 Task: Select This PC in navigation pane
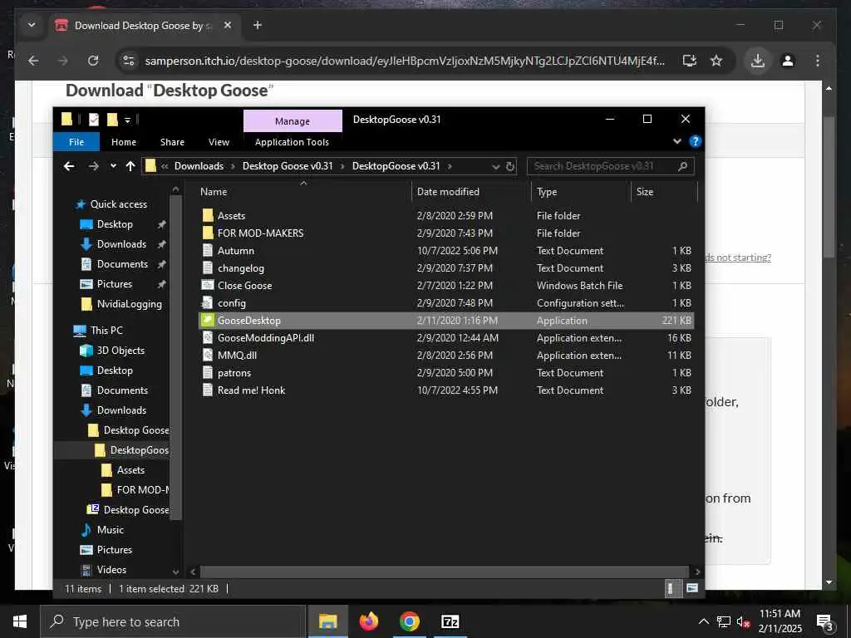[106, 330]
